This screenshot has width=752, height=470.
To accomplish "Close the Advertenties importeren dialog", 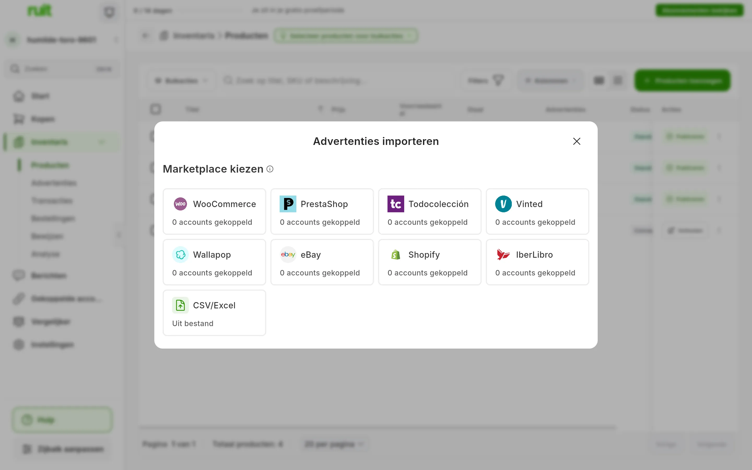I will pos(577,141).
